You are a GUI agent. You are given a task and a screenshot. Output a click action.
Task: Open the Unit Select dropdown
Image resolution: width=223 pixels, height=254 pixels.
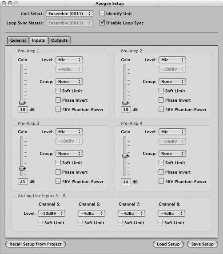coord(70,14)
